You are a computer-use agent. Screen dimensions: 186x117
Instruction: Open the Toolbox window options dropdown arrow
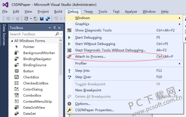(x=50, y=28)
